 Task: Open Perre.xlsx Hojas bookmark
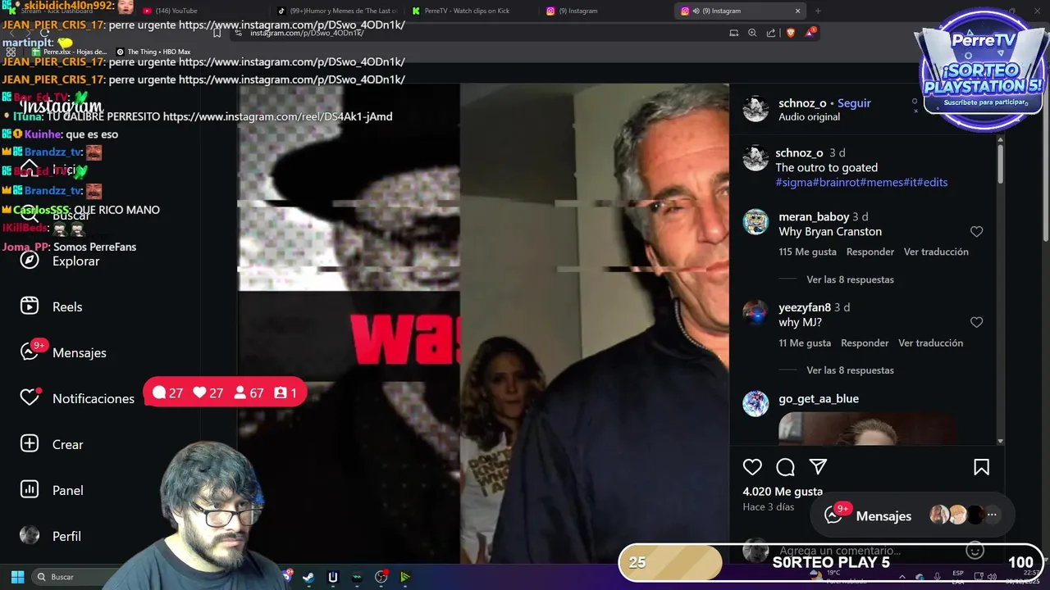pyautogui.click(x=69, y=52)
